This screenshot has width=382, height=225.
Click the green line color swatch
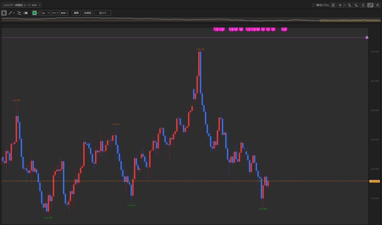tap(35, 13)
